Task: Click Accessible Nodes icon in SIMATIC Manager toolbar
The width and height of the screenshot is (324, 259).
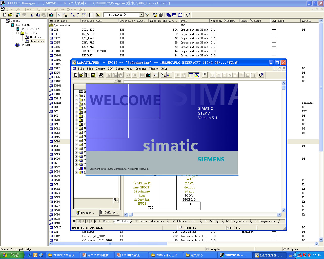Action: tap(18, 15)
